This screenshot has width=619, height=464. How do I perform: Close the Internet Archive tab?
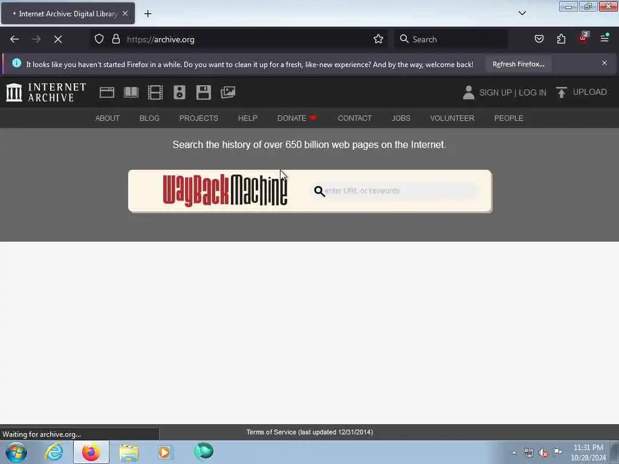[125, 13]
